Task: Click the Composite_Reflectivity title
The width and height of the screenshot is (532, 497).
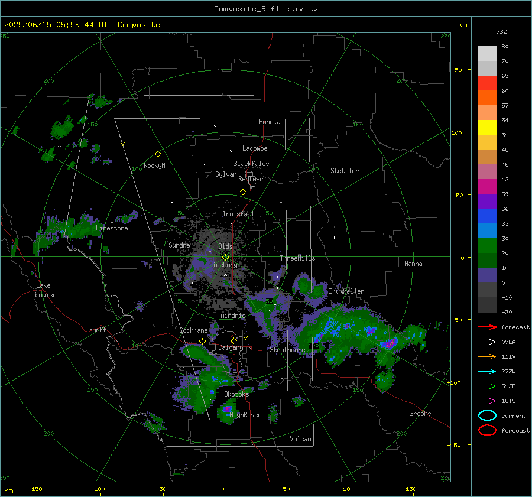Action: pos(265,9)
